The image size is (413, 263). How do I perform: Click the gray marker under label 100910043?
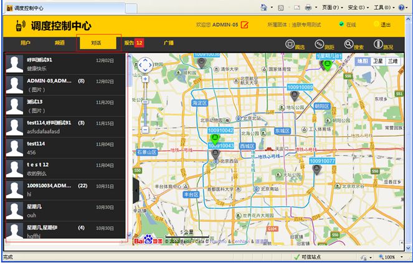216,154
